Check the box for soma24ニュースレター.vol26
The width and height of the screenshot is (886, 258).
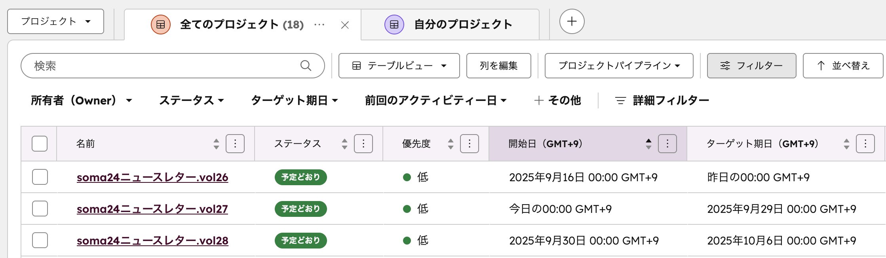click(x=40, y=177)
